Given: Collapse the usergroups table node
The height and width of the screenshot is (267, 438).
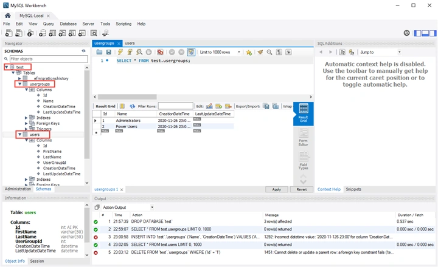Looking at the screenshot, I should click(20, 84).
